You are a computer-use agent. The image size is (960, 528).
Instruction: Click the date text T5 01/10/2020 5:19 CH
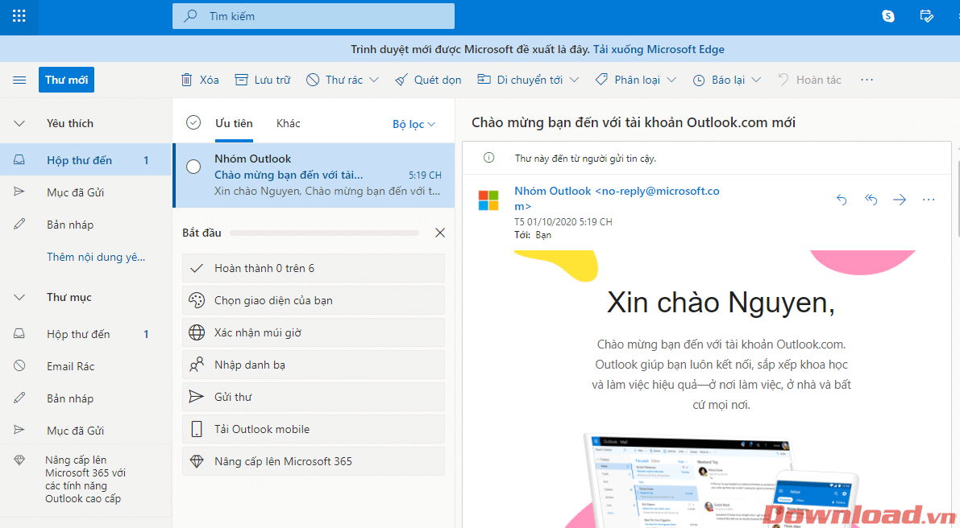coord(563,222)
